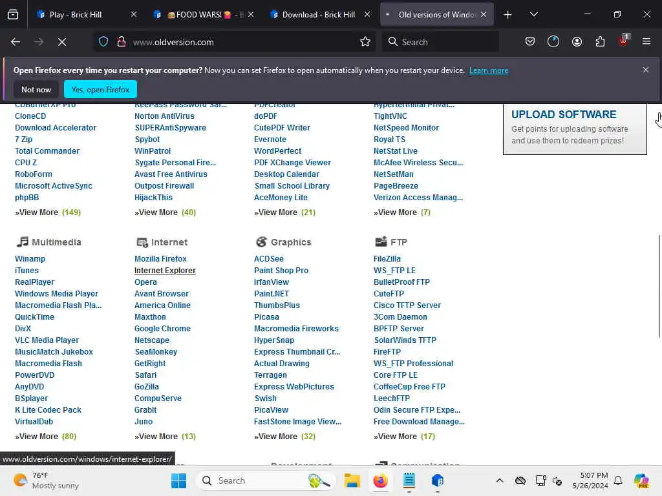Viewport: 662px width, 496px height.
Task: Click the Firefox taskbar icon
Action: pyautogui.click(x=380, y=480)
